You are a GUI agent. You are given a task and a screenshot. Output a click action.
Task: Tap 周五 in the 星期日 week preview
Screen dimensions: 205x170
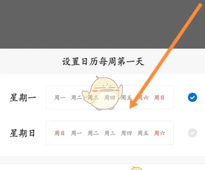click(x=143, y=133)
